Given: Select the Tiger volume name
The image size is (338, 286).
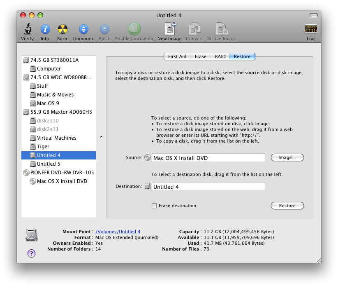Looking at the screenshot, I should (x=43, y=146).
